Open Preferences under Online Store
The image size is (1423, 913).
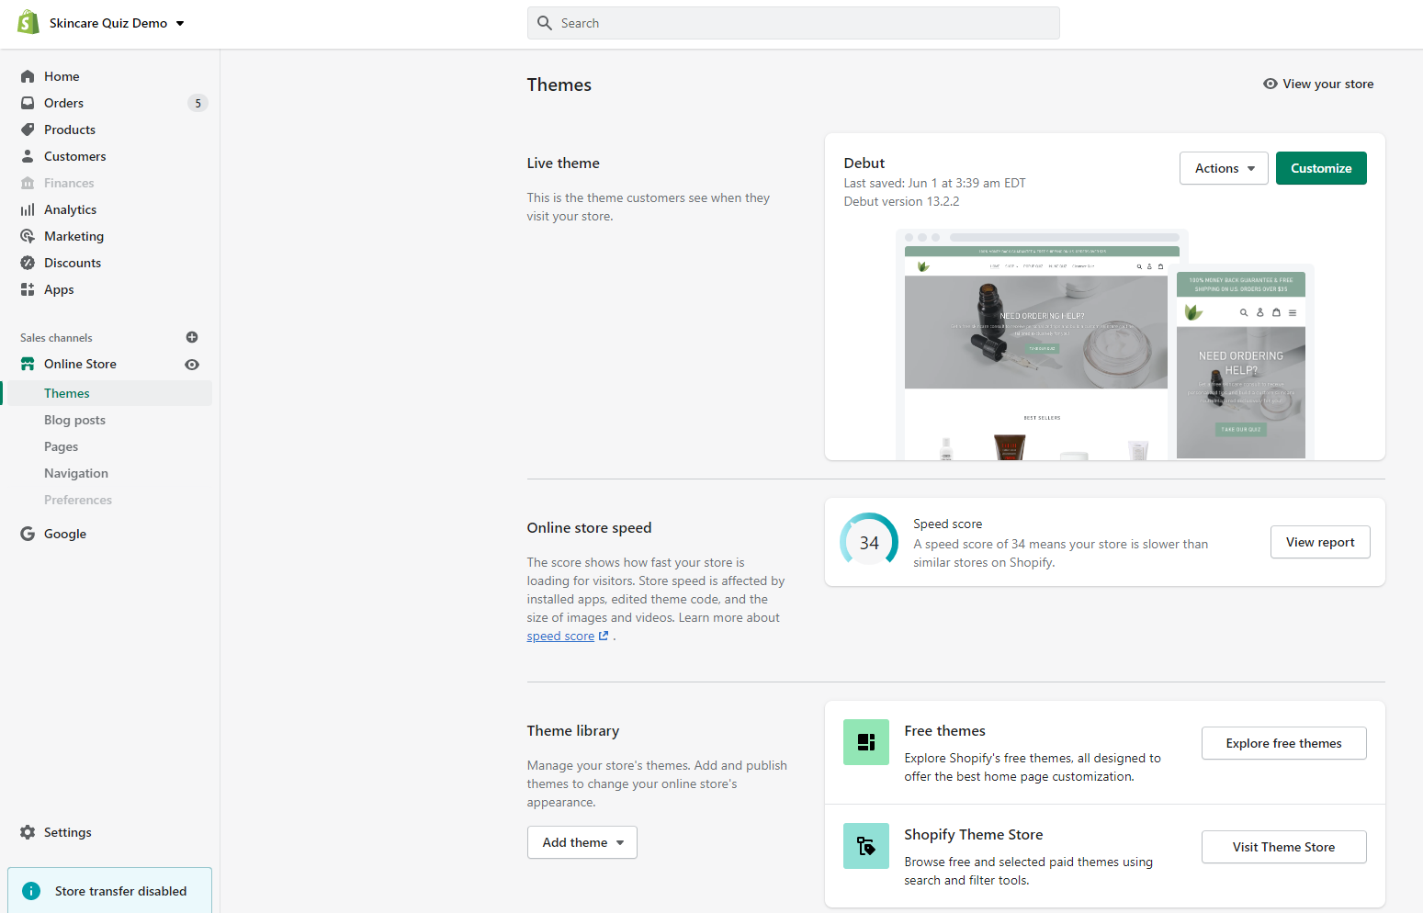(78, 500)
